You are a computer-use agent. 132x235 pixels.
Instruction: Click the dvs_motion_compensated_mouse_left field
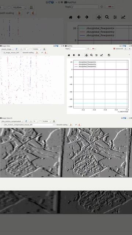pos(29,125)
